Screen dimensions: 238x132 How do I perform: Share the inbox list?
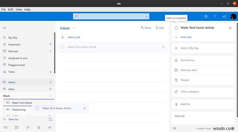tap(146, 28)
